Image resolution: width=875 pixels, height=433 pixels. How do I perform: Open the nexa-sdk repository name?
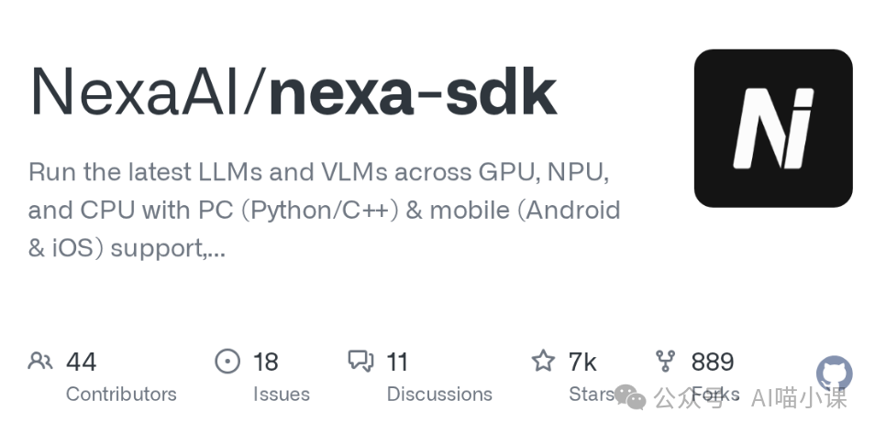point(413,92)
